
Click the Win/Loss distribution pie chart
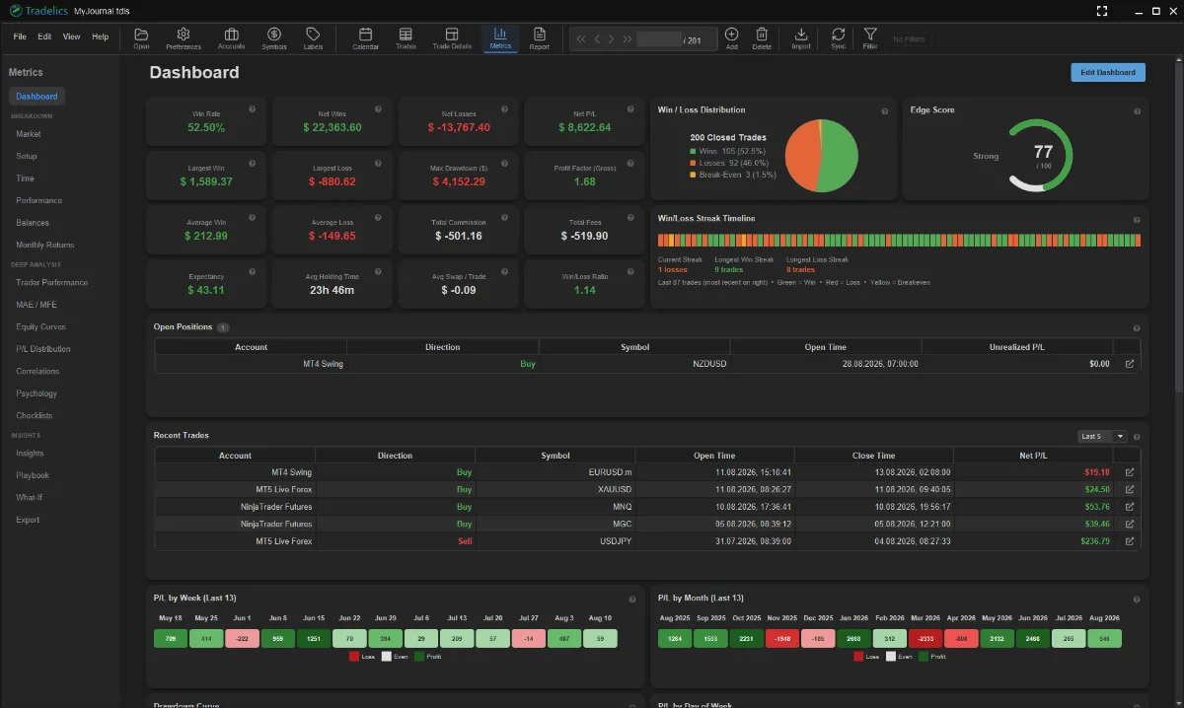point(822,156)
